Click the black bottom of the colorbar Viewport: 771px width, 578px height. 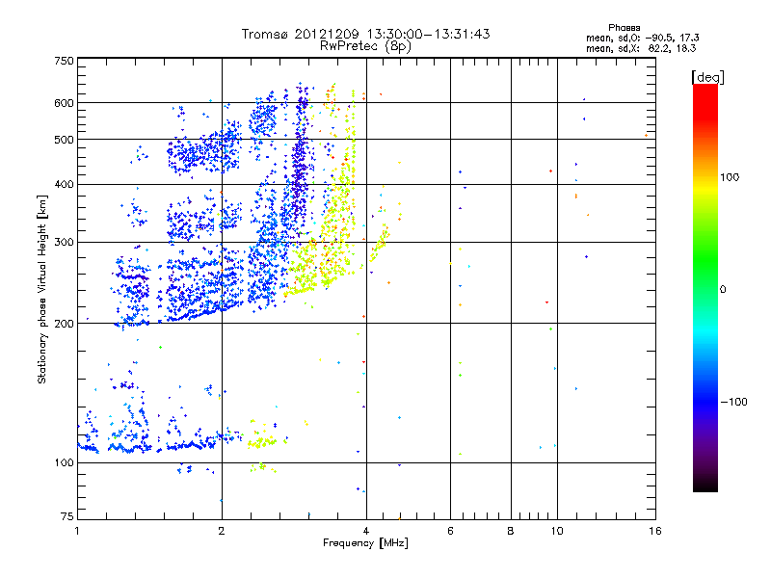[x=705, y=485]
